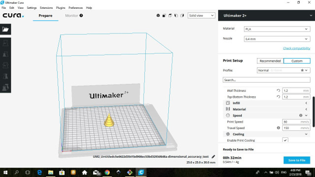This screenshot has height=177, width=315.
Task: Open Windows Start menu
Action: pyautogui.click(x=5, y=173)
